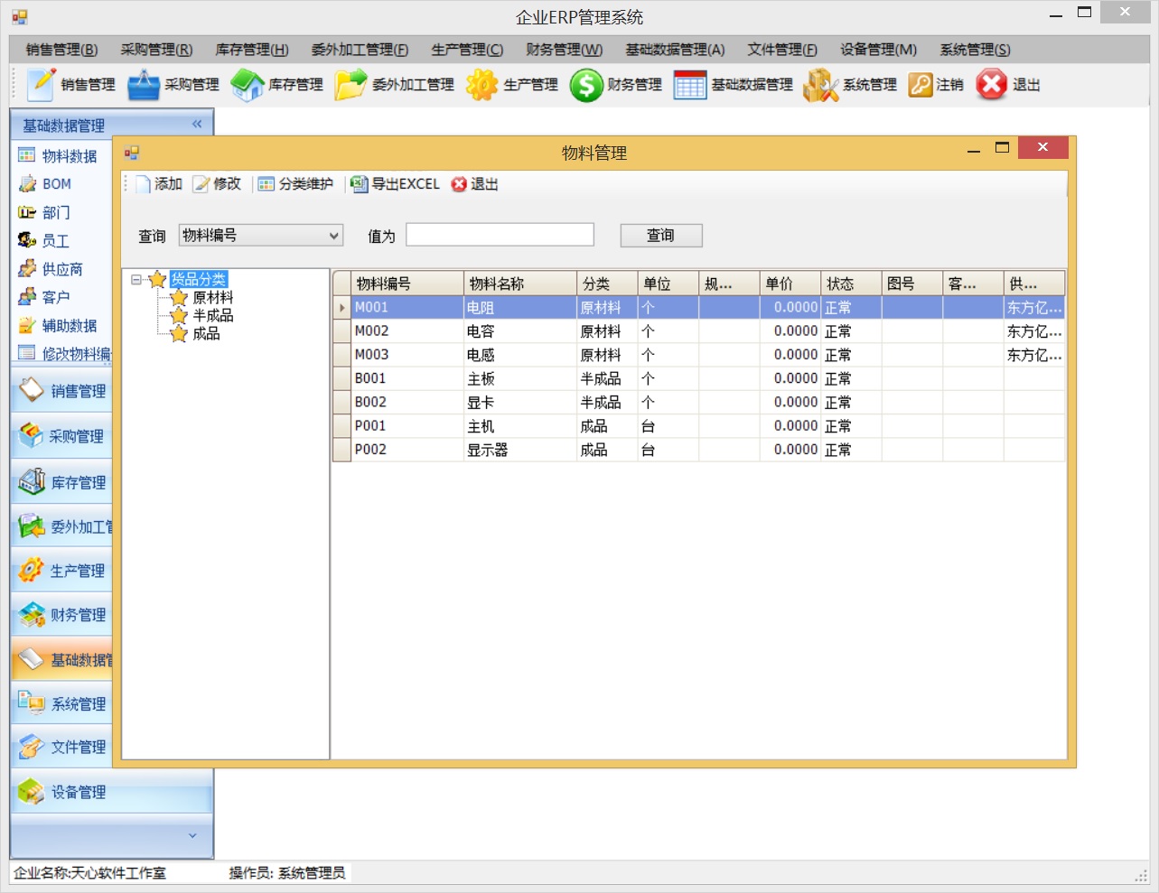
Task: Click 修改 in 物料管理 toolbar
Action: (218, 184)
